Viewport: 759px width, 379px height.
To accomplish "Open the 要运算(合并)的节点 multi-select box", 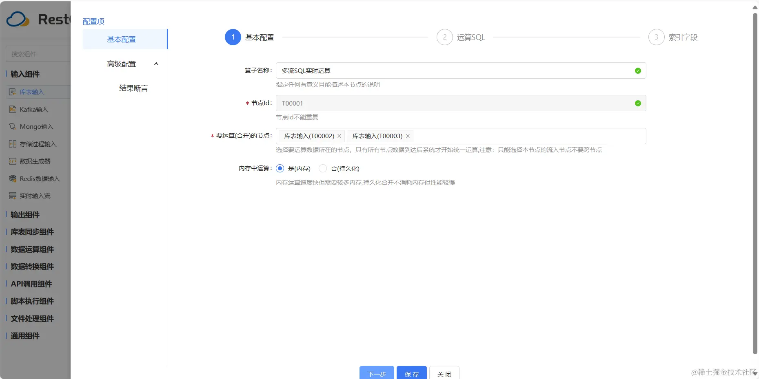I will [x=461, y=136].
